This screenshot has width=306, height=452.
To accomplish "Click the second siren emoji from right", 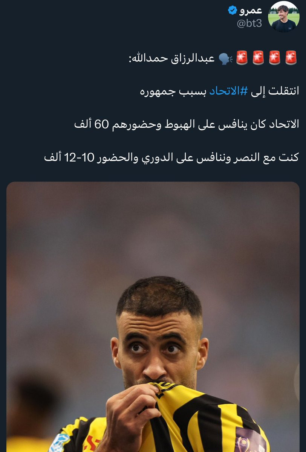I will (x=275, y=58).
